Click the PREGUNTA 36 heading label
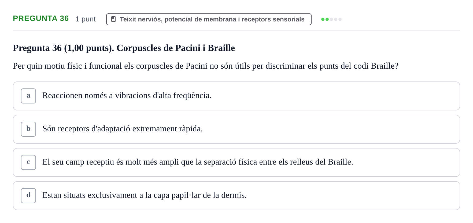This screenshot has width=473, height=223. [41, 18]
